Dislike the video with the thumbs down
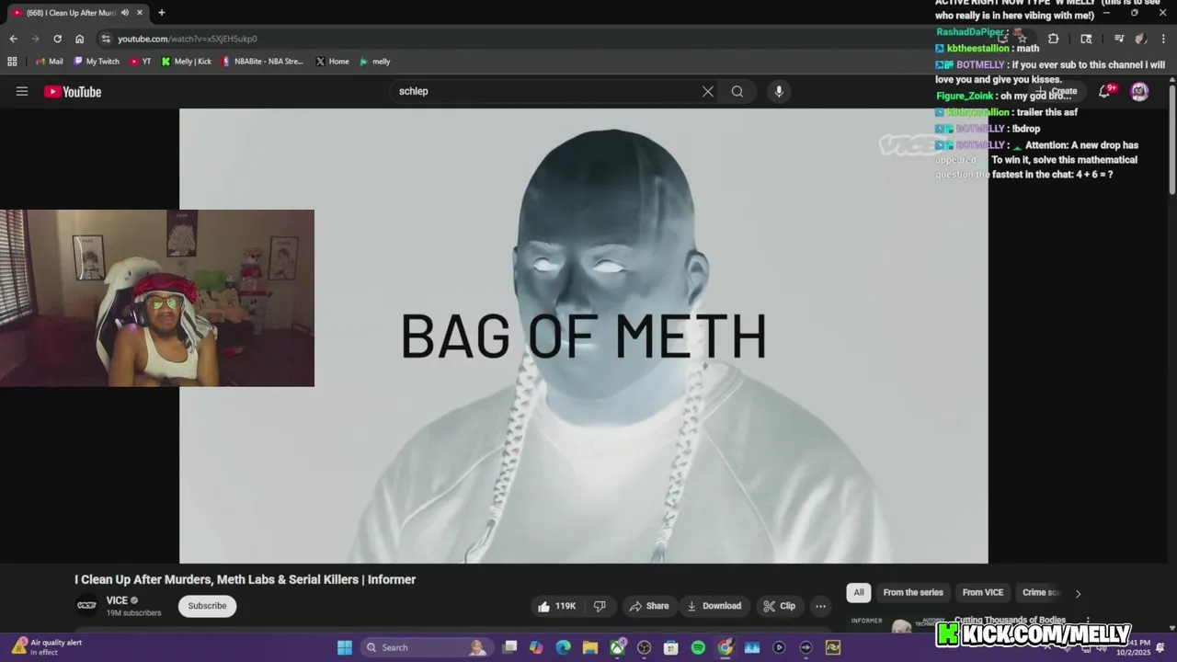Viewport: 1177px width, 662px height. click(x=600, y=606)
